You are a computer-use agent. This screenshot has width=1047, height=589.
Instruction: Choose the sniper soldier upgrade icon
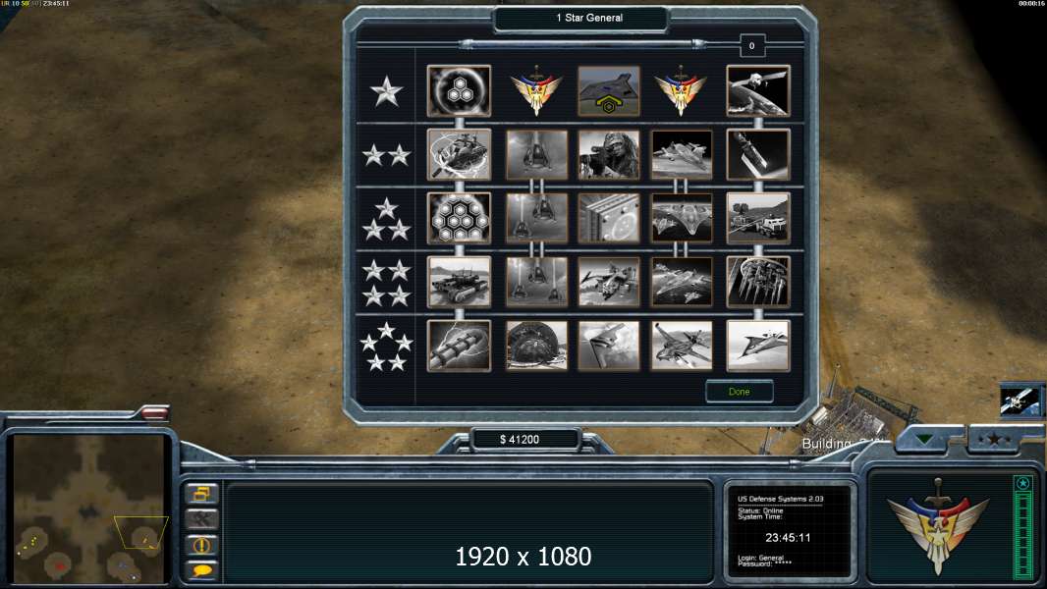click(x=608, y=155)
